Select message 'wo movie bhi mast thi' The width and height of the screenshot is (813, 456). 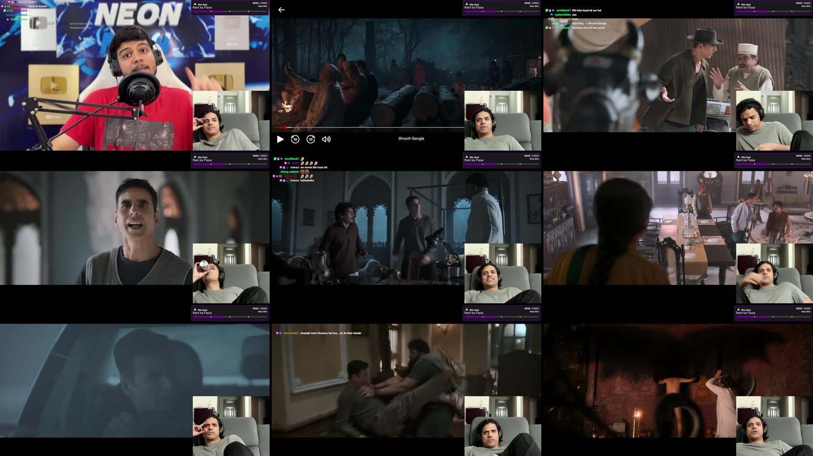(x=314, y=168)
